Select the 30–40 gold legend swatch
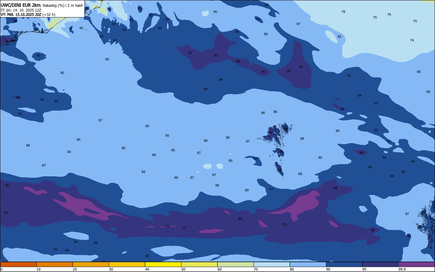435x272 pixels. click(127, 264)
